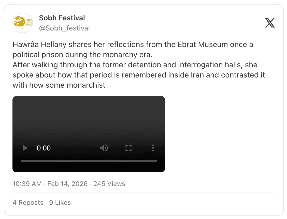Click the 0:00 video time display
The image size is (287, 219).
coord(44,148)
